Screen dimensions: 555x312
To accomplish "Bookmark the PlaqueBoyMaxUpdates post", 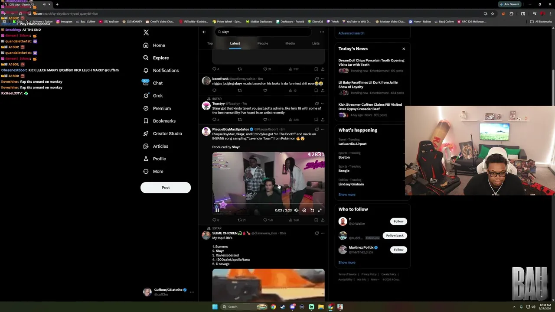I will click(316, 220).
